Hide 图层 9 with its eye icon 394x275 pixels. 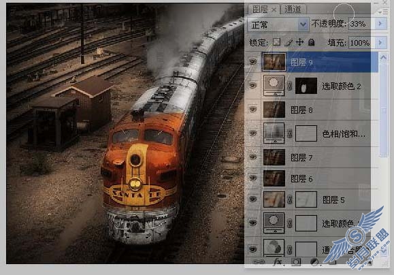[x=252, y=61]
